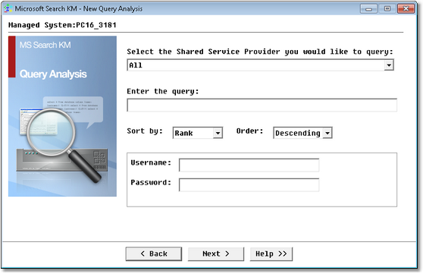Open the Help >> button
The image size is (423, 274).
coord(271,254)
